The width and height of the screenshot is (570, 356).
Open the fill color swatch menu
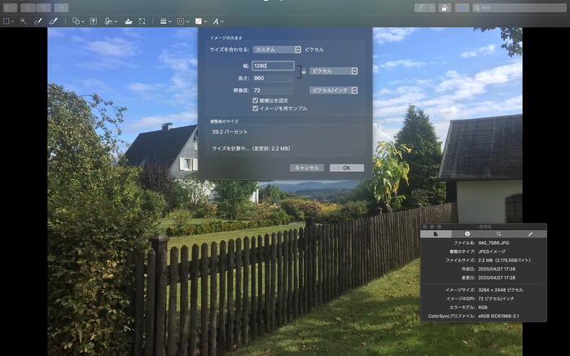coord(200,21)
